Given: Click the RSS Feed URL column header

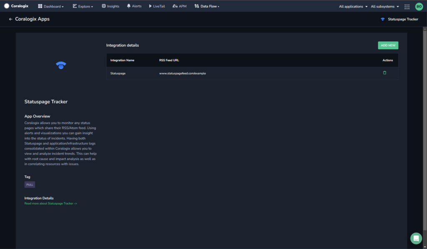Looking at the screenshot, I should (169, 60).
